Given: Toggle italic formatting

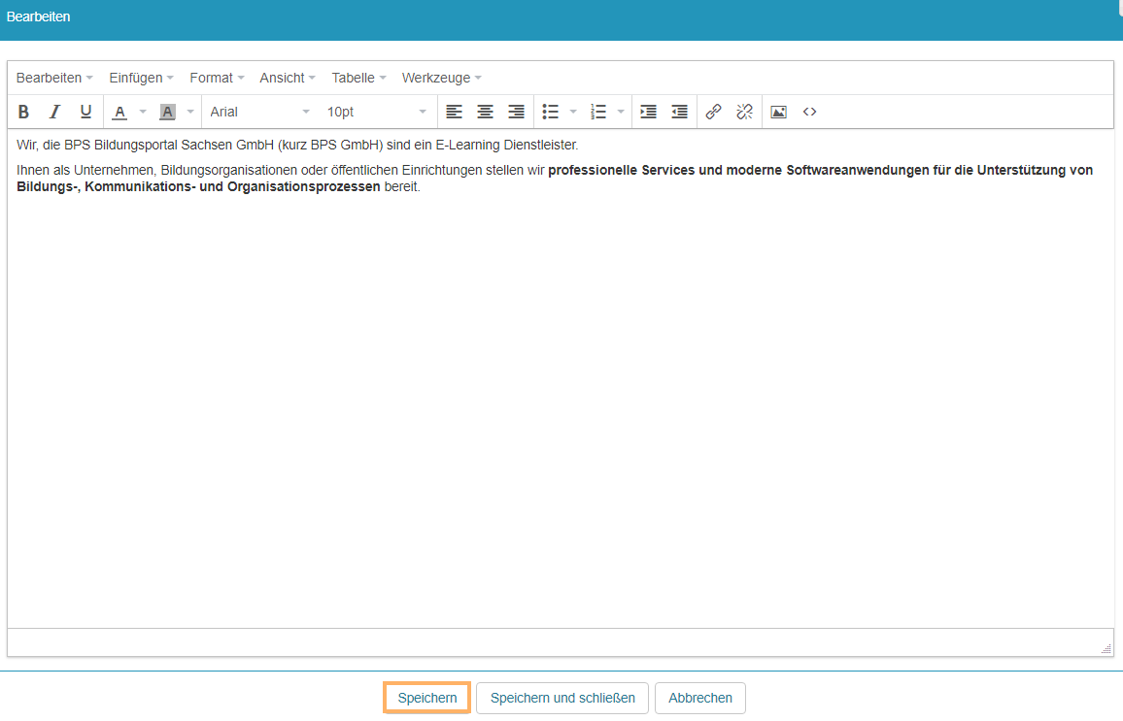Looking at the screenshot, I should click(x=55, y=112).
